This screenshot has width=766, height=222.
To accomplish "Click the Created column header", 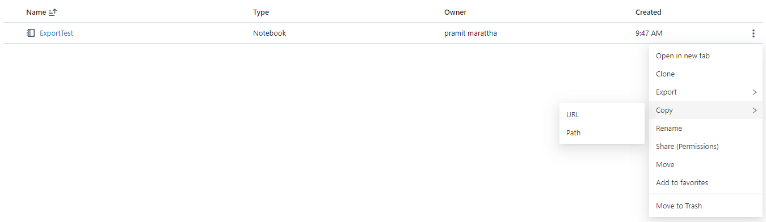I will tap(649, 12).
